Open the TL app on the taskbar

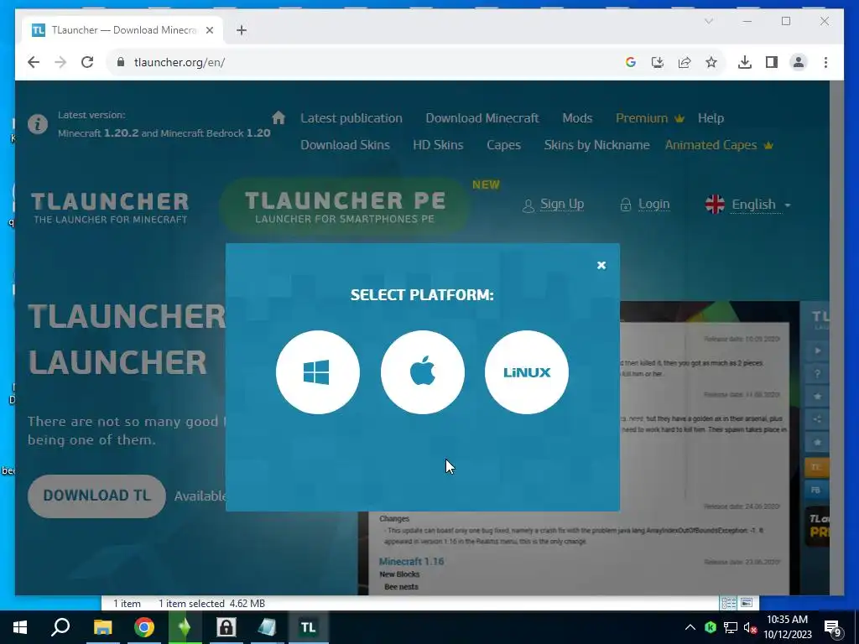pos(309,627)
